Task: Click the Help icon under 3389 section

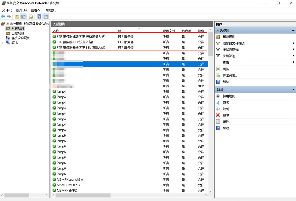Action: click(x=218, y=128)
